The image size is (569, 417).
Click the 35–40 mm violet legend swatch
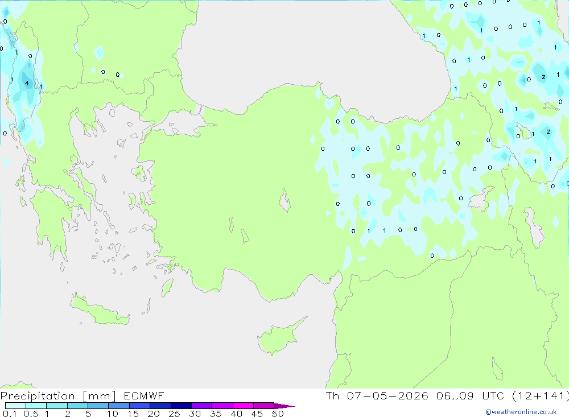(x=222, y=406)
